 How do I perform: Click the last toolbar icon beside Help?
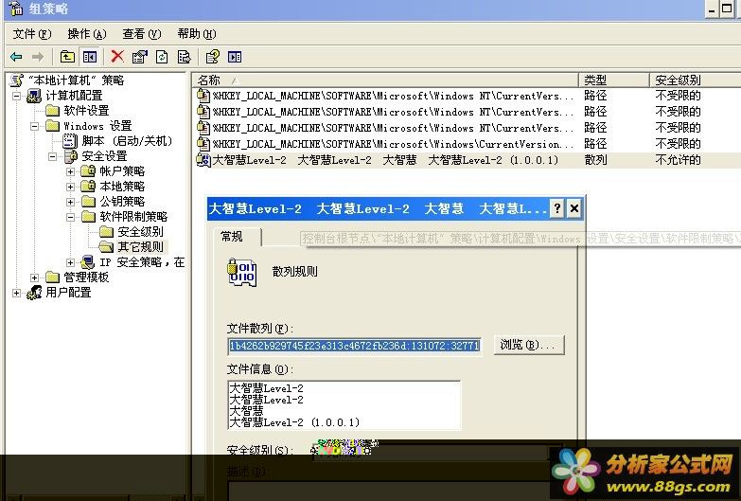[235, 57]
